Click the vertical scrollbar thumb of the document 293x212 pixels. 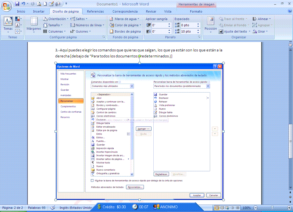290,141
